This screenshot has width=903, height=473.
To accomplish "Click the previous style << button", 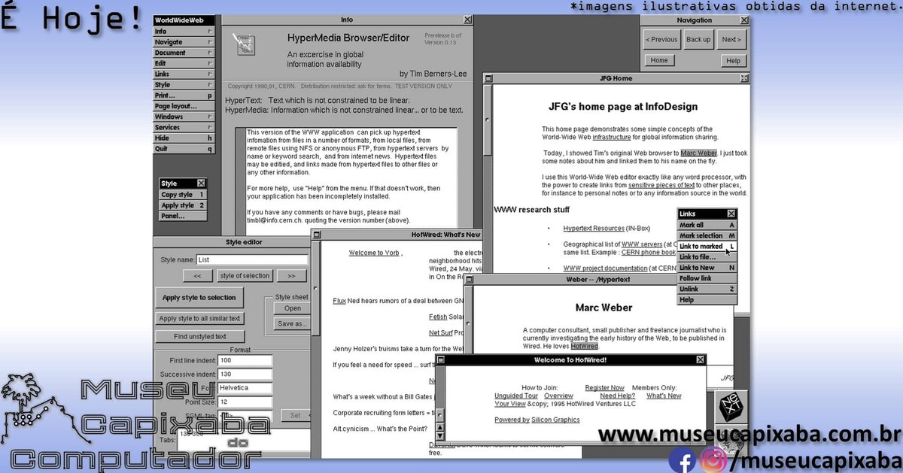I will tap(197, 276).
